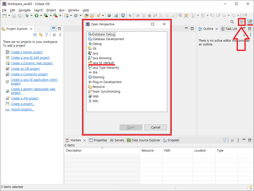
Task: Click the Previous Annotation icon
Action: (x=203, y=16)
